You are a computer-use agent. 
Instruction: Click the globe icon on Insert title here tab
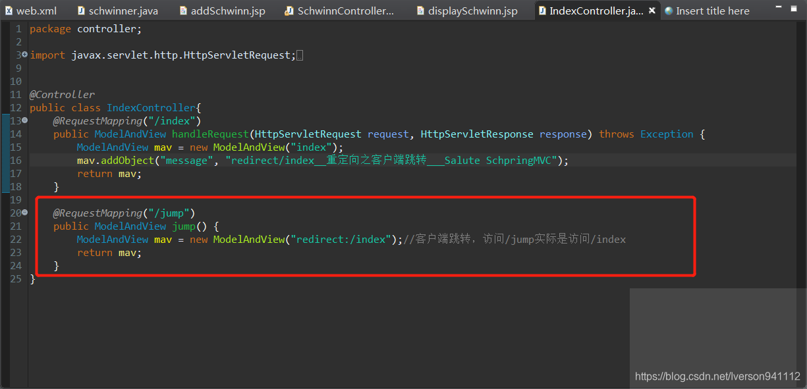(x=669, y=11)
